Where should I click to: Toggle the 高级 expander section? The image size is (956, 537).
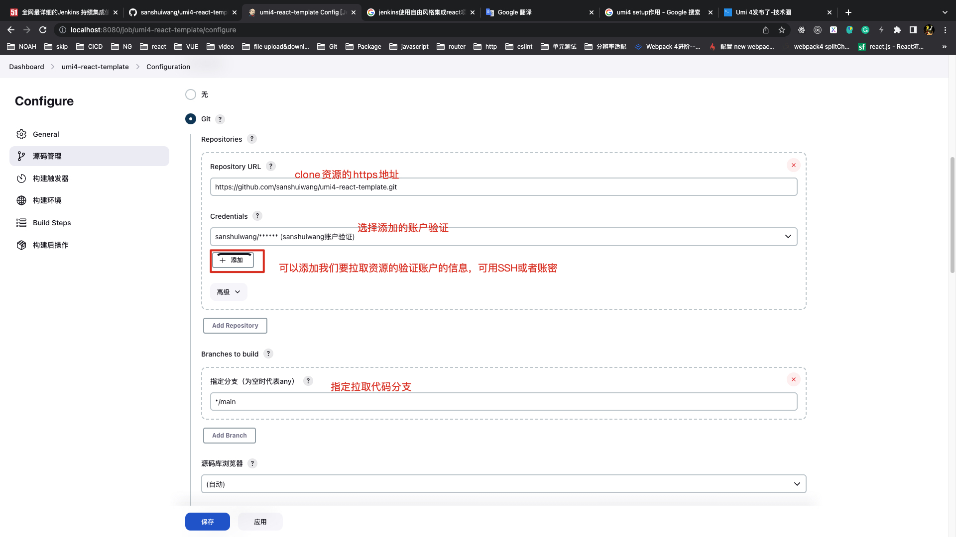pos(228,291)
